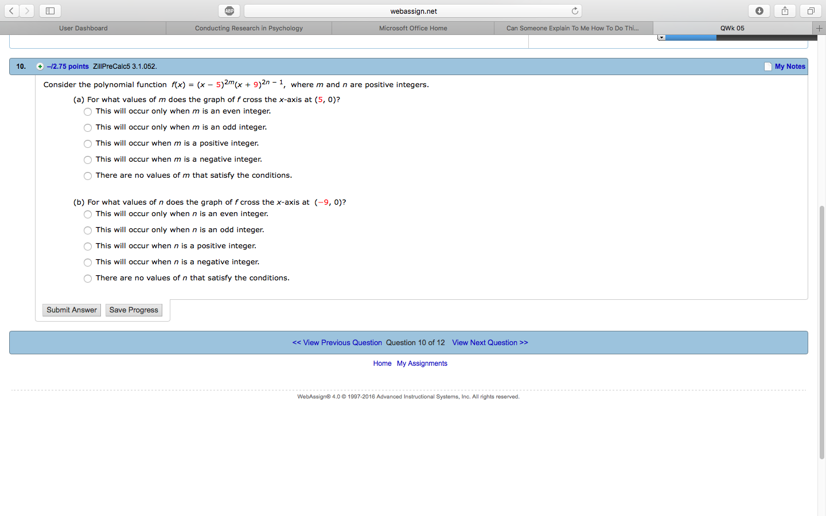This screenshot has width=826, height=516.
Task: Open Safari downloads with the download icon
Action: pyautogui.click(x=759, y=10)
